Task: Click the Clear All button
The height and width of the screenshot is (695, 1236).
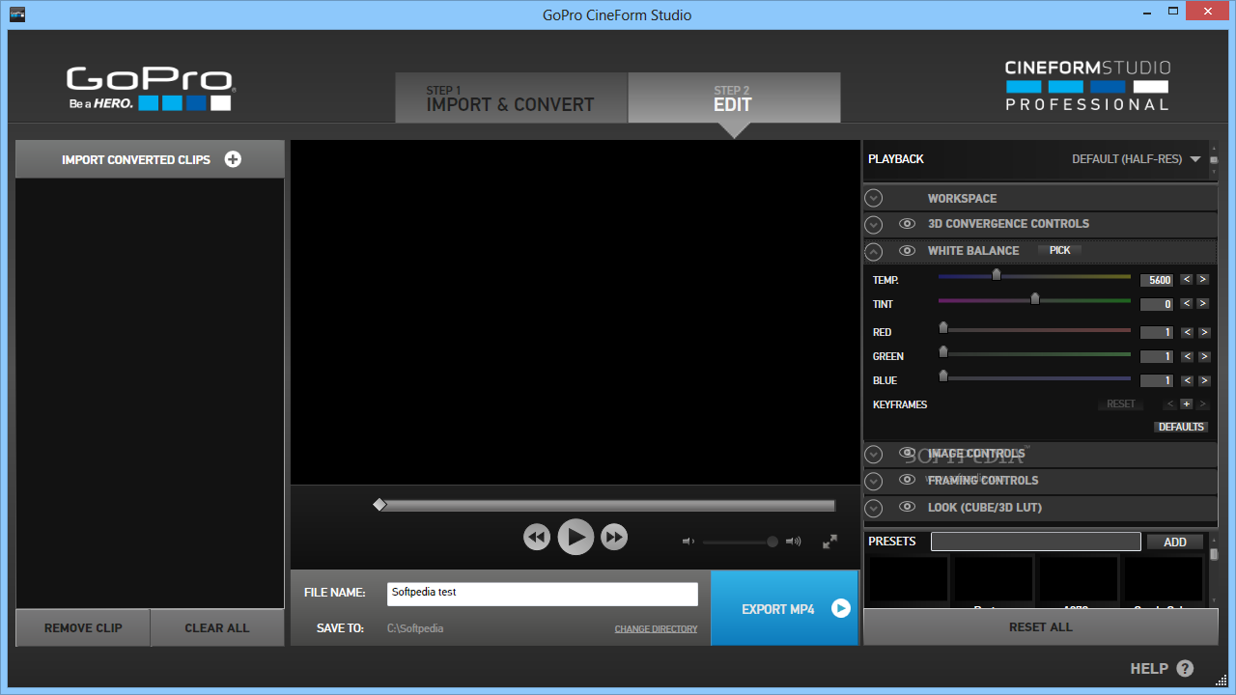Action: (217, 627)
